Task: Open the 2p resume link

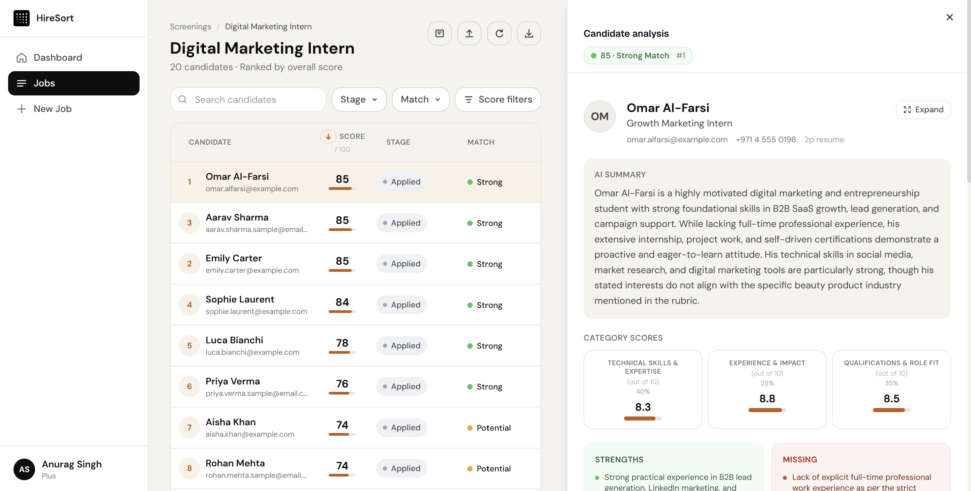Action: pos(824,140)
